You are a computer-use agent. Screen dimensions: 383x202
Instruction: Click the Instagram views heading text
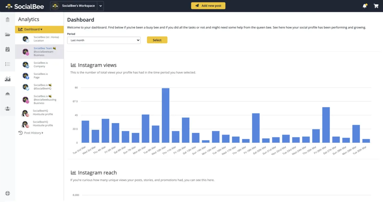pos(97,65)
